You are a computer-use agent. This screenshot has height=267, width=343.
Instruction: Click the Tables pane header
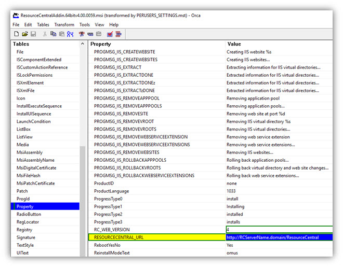point(46,44)
